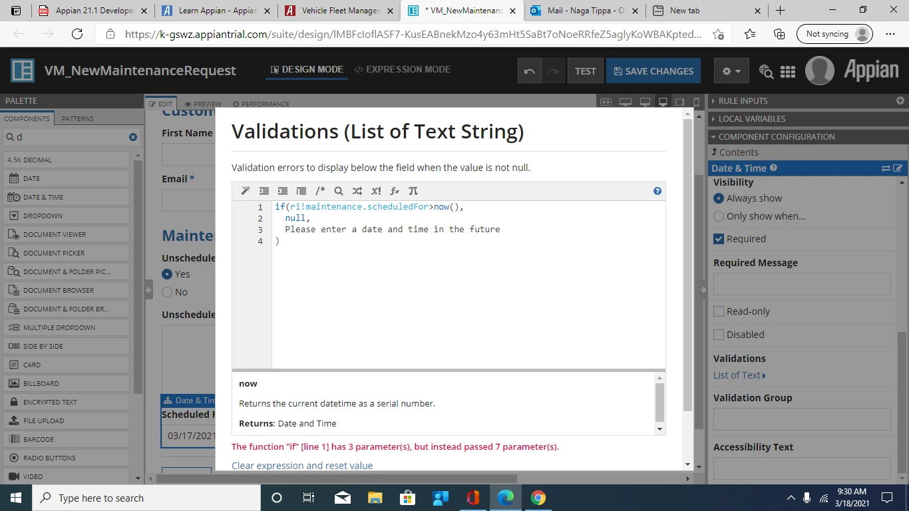Click the search magnifier in expression toolbar
This screenshot has width=909, height=511.
(339, 191)
